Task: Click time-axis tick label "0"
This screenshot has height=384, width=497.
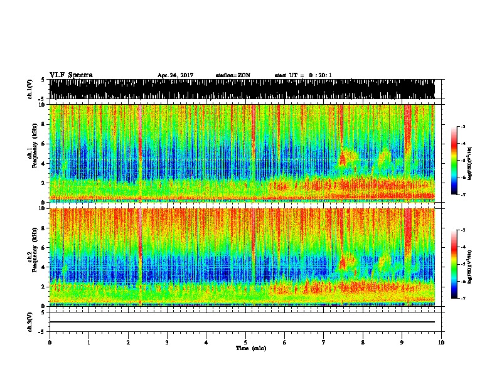Action: tap(50, 343)
